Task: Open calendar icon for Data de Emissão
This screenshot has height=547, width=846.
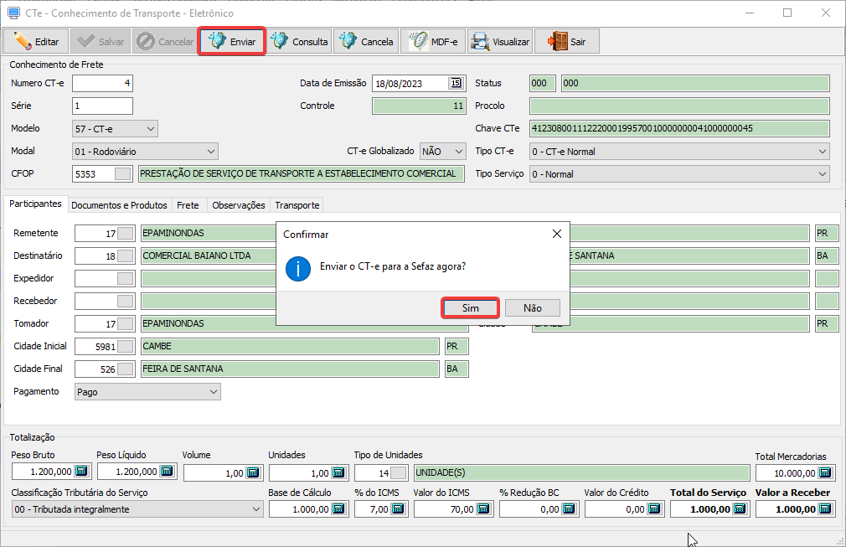Action: coord(456,83)
